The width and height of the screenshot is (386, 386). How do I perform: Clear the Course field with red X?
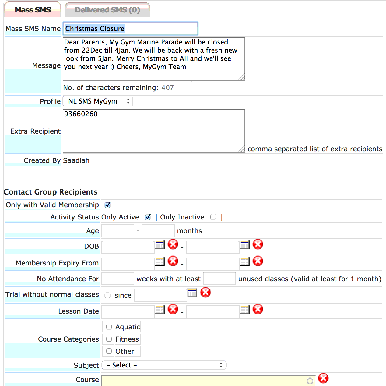tap(323, 378)
